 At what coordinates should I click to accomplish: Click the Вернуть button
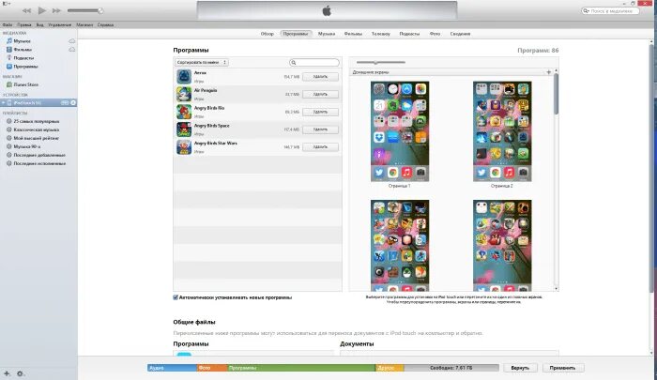click(x=520, y=368)
